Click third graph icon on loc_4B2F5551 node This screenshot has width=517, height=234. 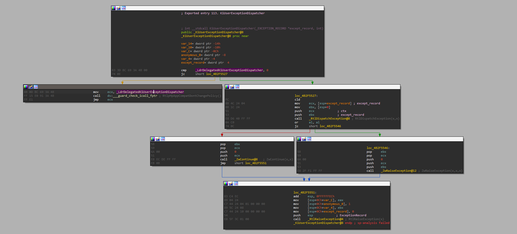tap(236, 184)
